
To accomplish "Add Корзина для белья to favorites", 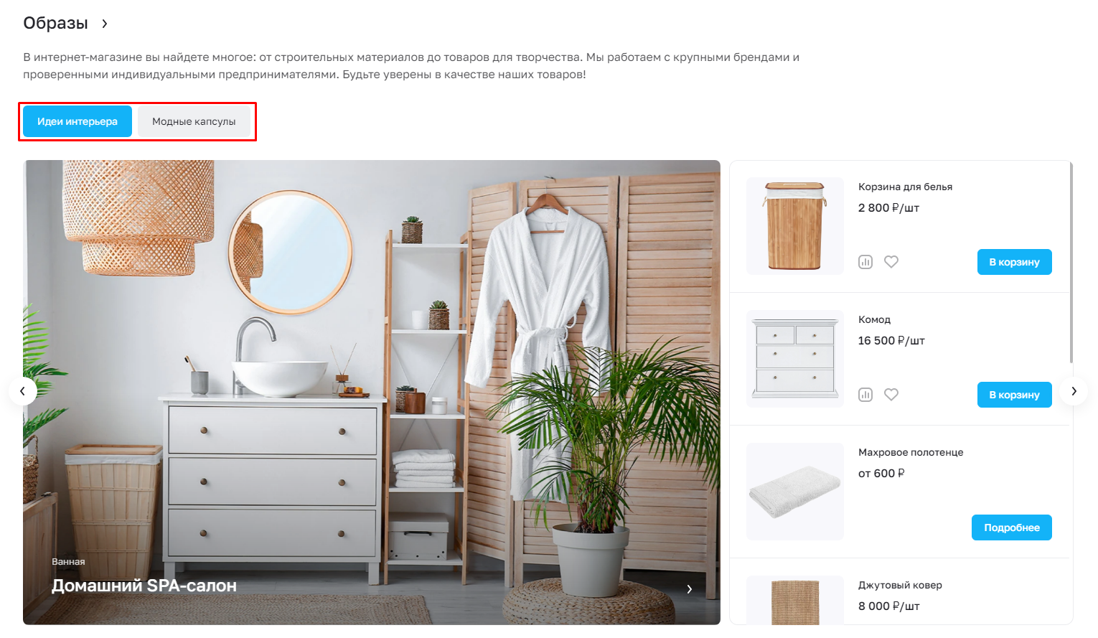I will point(891,262).
